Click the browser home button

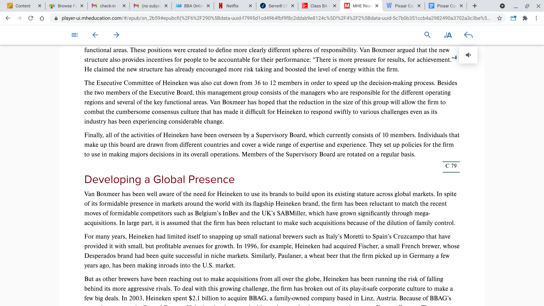[x=42, y=18]
